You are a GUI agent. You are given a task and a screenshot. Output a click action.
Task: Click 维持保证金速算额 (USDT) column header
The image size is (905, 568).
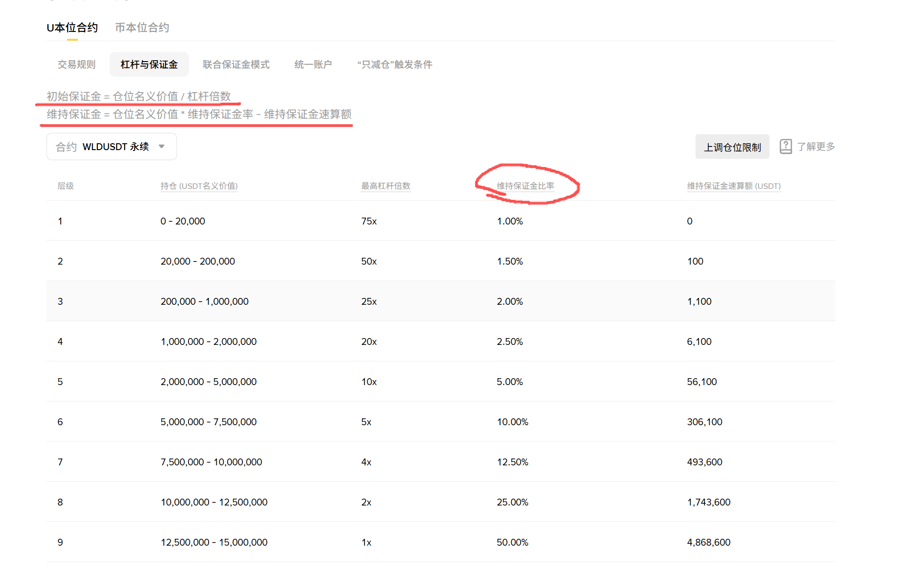733,186
